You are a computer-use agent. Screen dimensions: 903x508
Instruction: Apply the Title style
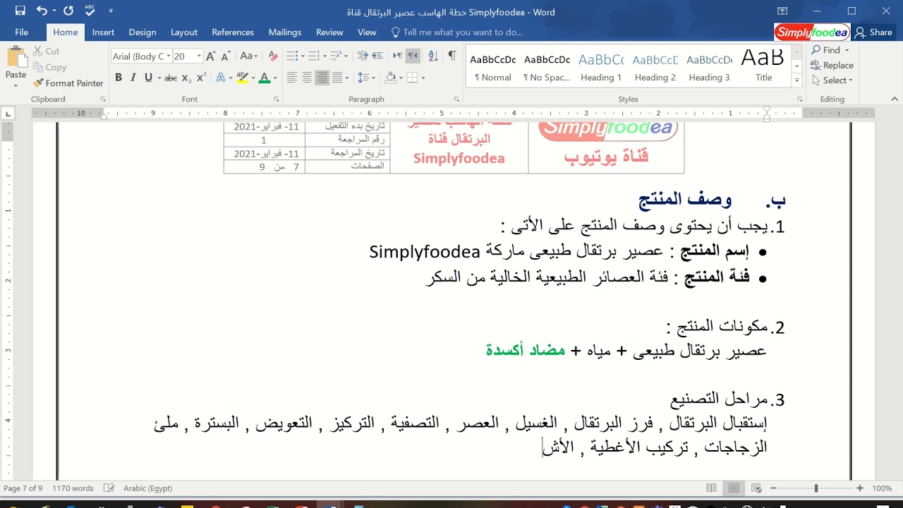pos(763,68)
